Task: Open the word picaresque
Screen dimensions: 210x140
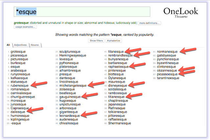Action: [19, 55]
